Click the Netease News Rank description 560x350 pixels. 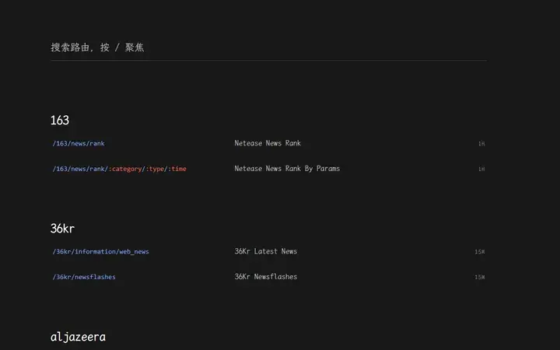[268, 143]
